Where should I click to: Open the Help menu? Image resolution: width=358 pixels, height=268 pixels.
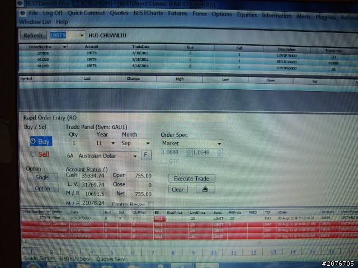coord(62,22)
